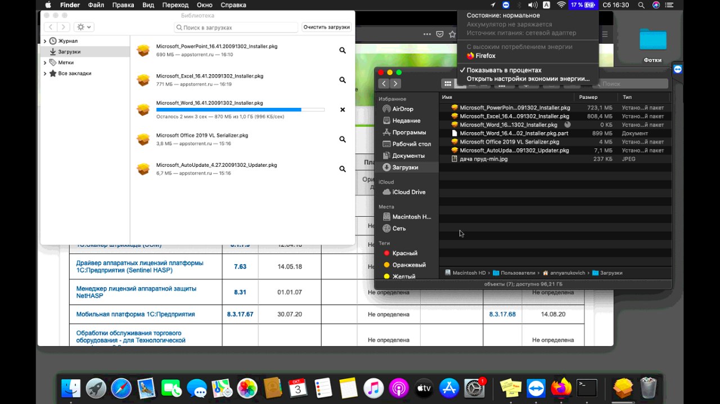Click the Finder window Поиск search field
Screen dimensions: 720x404
tap(631, 84)
